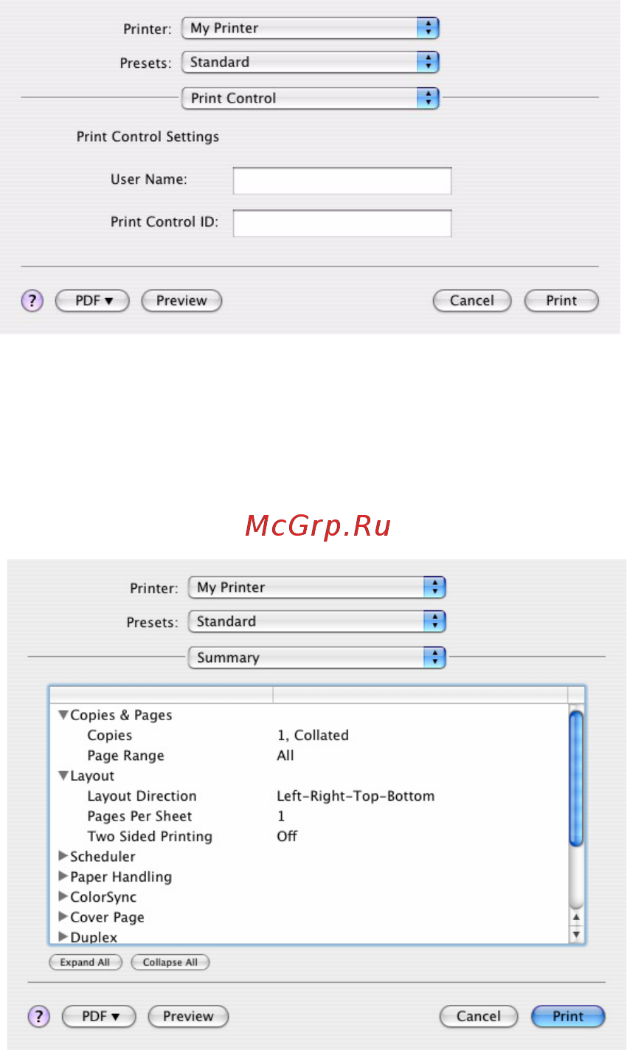Select the Page Range row

pyautogui.click(x=309, y=756)
